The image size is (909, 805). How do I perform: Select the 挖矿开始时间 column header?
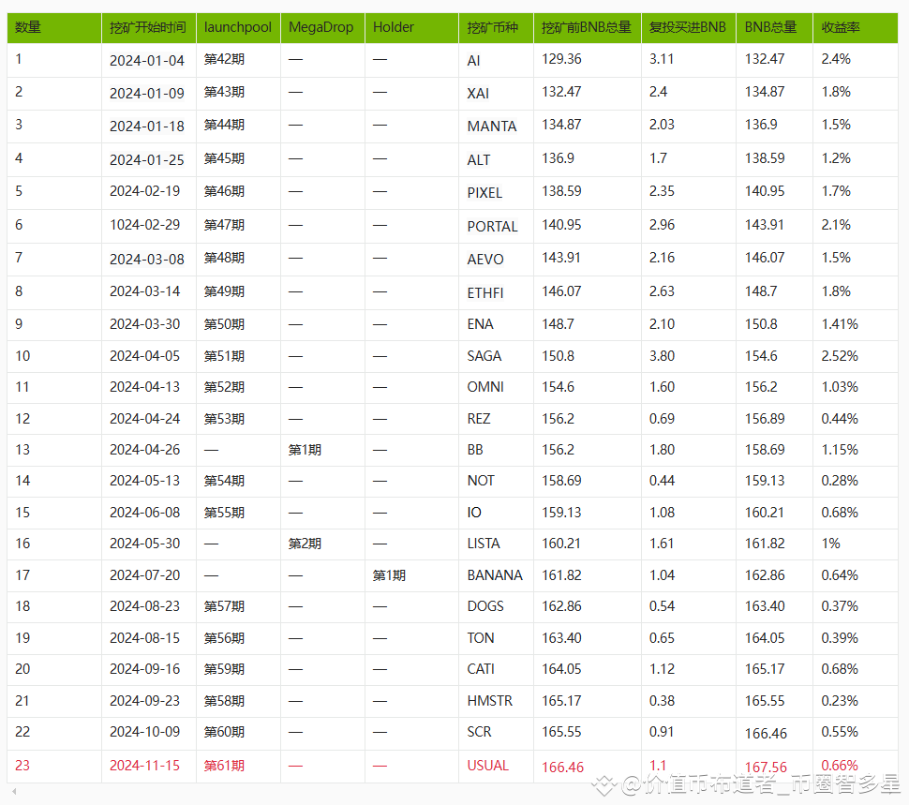point(148,27)
